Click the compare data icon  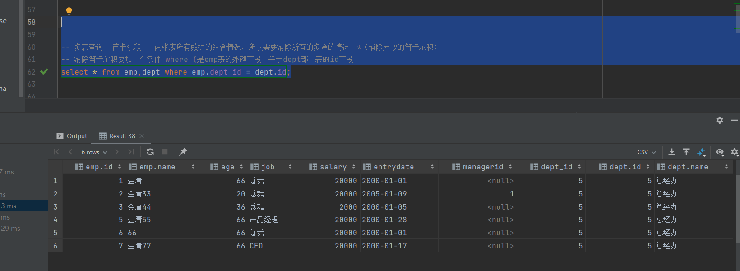tap(701, 152)
